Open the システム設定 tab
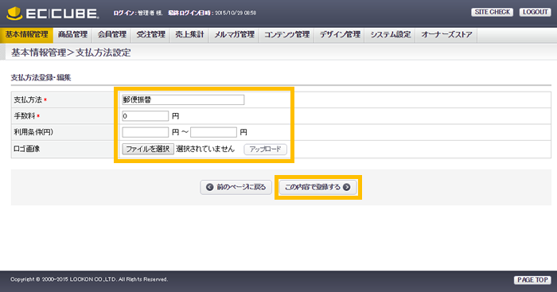The width and height of the screenshot is (557, 292). [x=391, y=35]
